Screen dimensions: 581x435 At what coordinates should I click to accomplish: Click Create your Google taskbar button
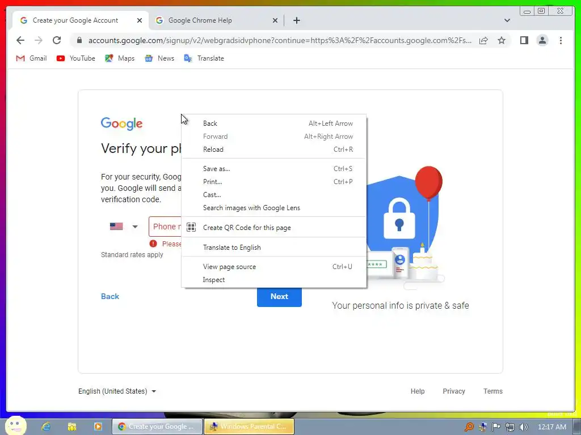tap(157, 427)
